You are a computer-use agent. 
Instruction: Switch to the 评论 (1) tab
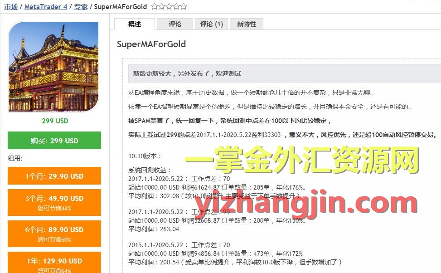[x=212, y=24]
